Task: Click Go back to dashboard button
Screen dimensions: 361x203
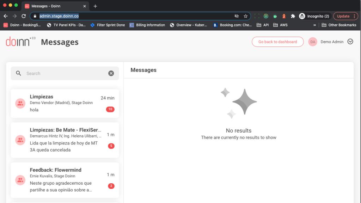Action: (277, 42)
